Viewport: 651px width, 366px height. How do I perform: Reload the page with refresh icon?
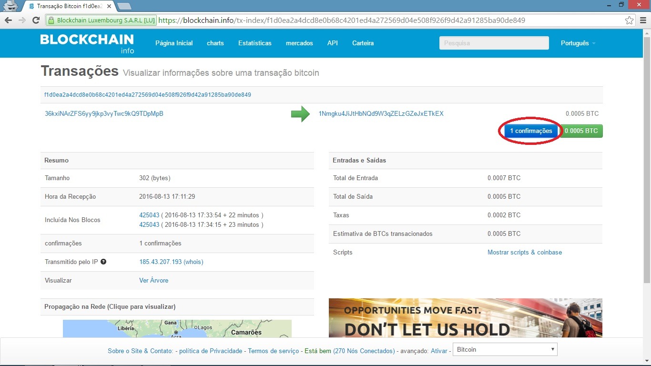pyautogui.click(x=36, y=20)
